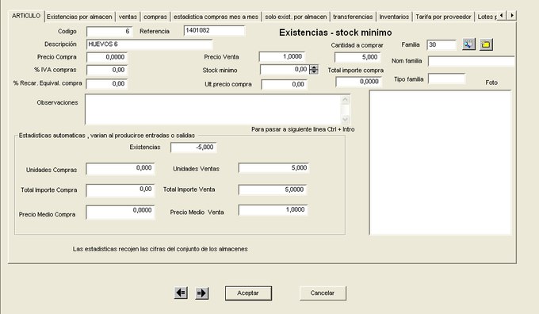Click the Tipo familia field
This screenshot has height=314, width=539.
click(446, 78)
